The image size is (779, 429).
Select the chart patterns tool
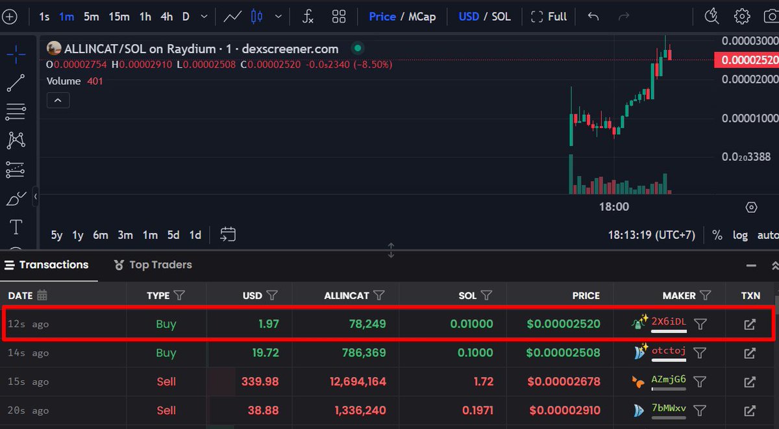(x=16, y=140)
